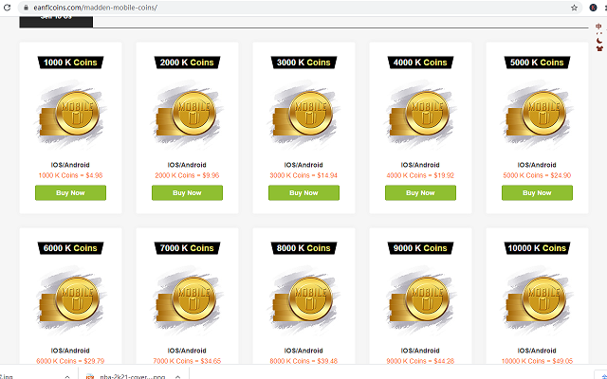Click price text '8000 K Coins = $39.48'
The width and height of the screenshot is (607, 379).
pos(303,361)
